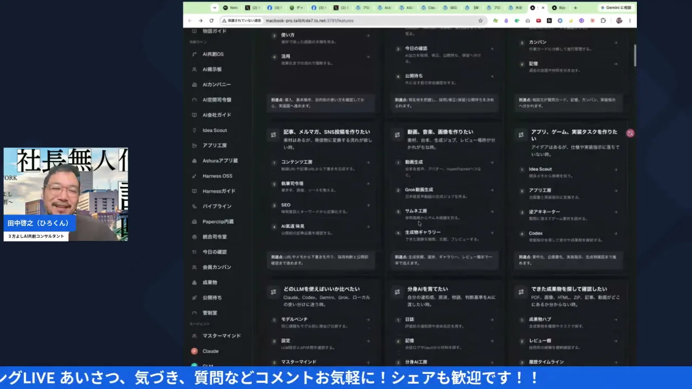Open AI会社ガイド book icon in sidebar
Screen dimensions: 692x389
[195, 115]
